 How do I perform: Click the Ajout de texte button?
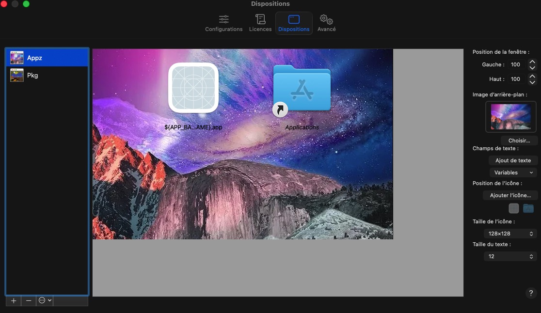[513, 160]
